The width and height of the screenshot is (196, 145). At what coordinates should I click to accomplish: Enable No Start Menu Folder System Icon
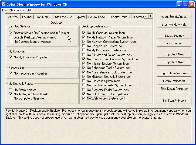[x=84, y=85]
